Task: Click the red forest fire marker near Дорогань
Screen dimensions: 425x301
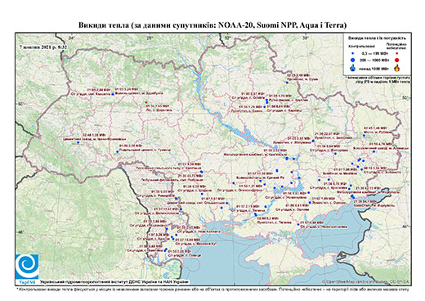Action: tap(146, 102)
